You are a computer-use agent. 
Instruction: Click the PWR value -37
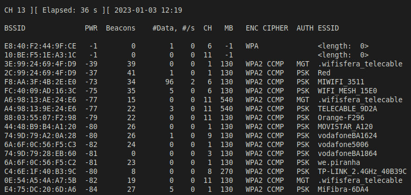[x=91, y=73]
